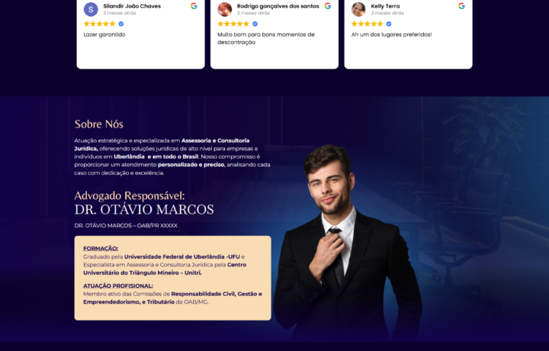Viewport: 549px width, 351px height.
Task: Open Kelly Terra's profile photo
Action: point(358,9)
